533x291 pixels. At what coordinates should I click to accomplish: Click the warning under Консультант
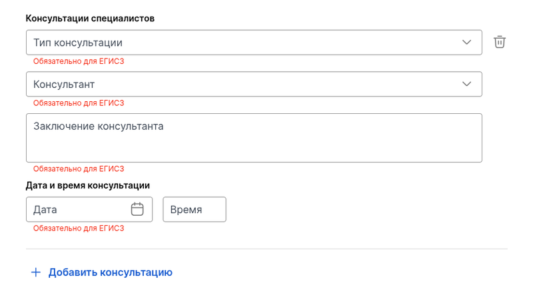pos(79,103)
